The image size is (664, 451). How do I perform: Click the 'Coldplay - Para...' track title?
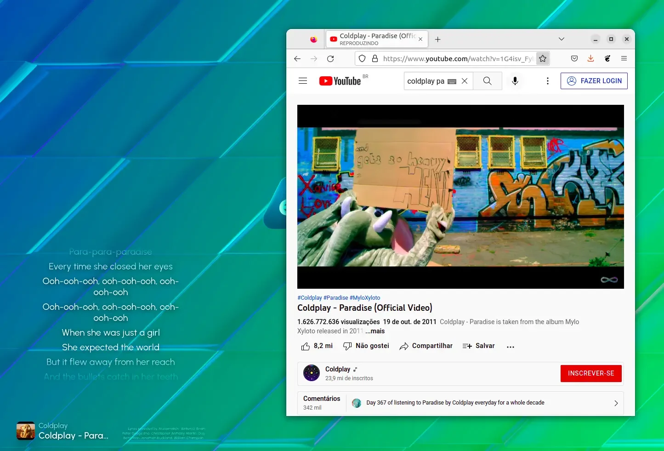coord(74,435)
